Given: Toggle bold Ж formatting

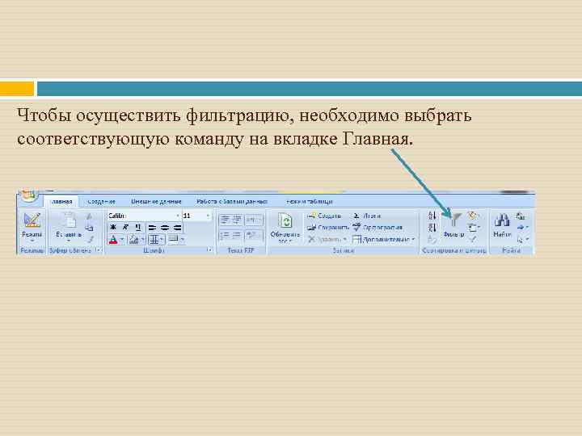Looking at the screenshot, I should [x=113, y=227].
